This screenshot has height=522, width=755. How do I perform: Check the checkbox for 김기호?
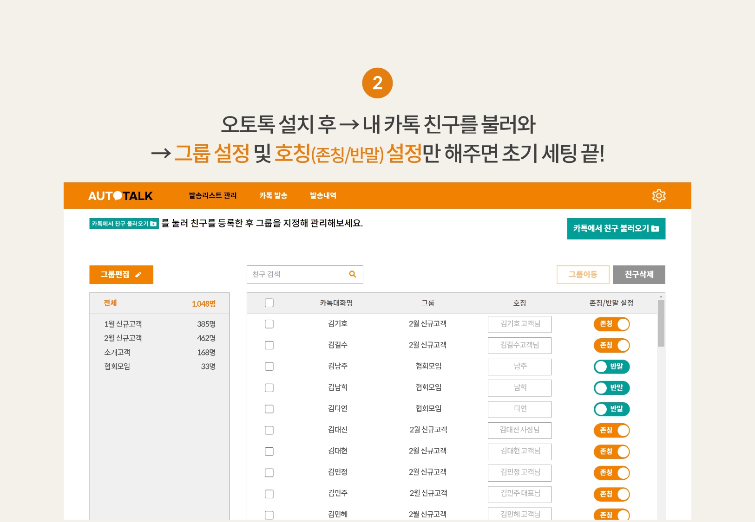[269, 324]
